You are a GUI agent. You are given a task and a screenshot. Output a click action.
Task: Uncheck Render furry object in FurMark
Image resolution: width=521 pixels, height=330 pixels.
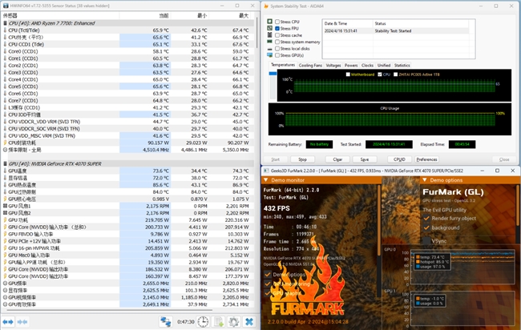tap(426, 218)
